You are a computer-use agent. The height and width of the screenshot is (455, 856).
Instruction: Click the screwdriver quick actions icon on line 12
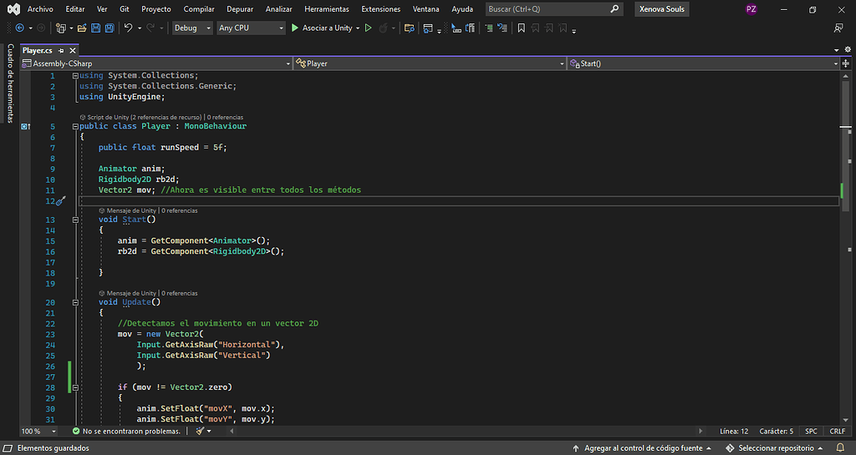pos(60,201)
